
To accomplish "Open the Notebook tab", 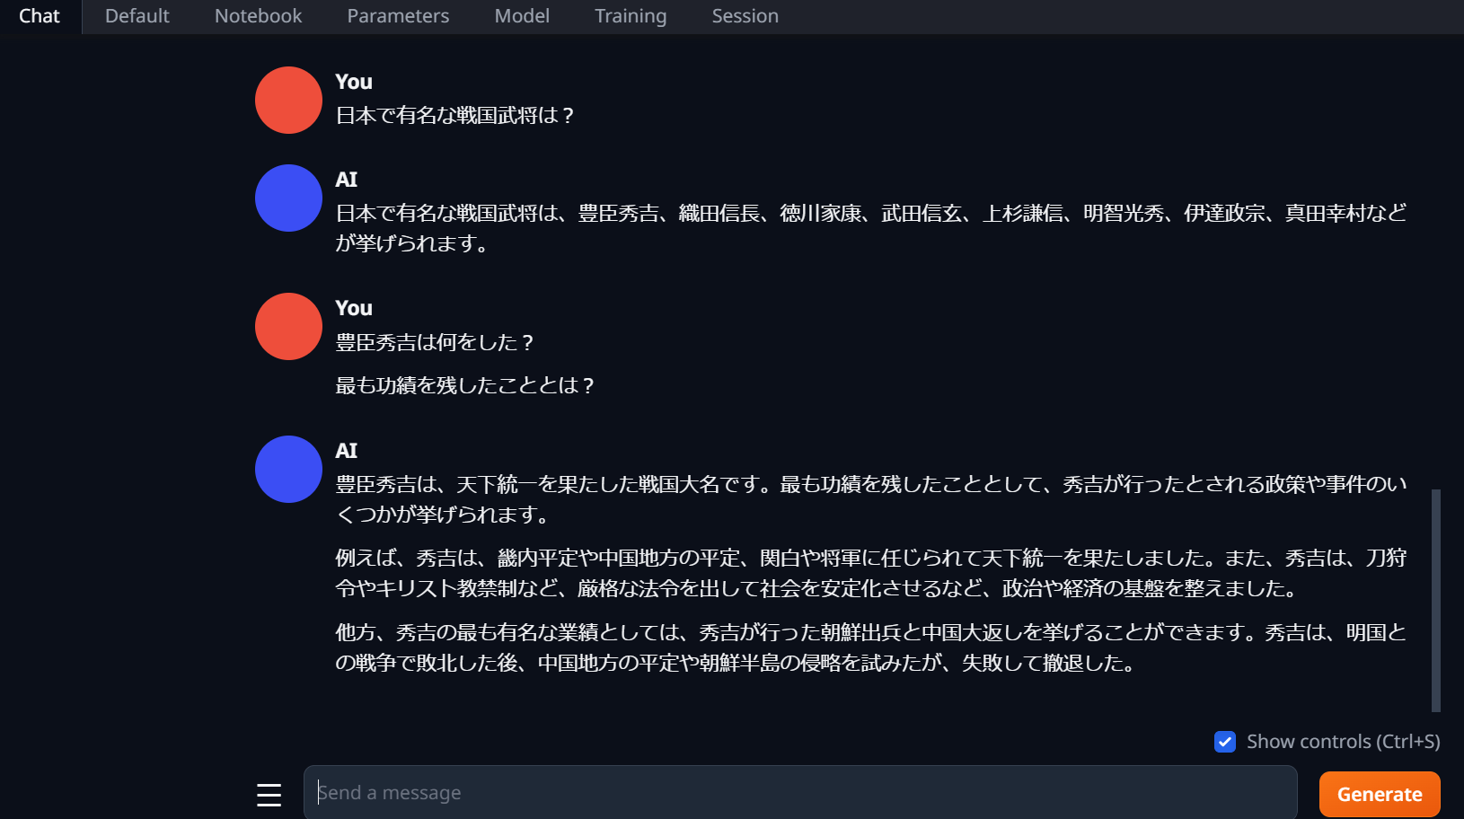I will point(259,16).
